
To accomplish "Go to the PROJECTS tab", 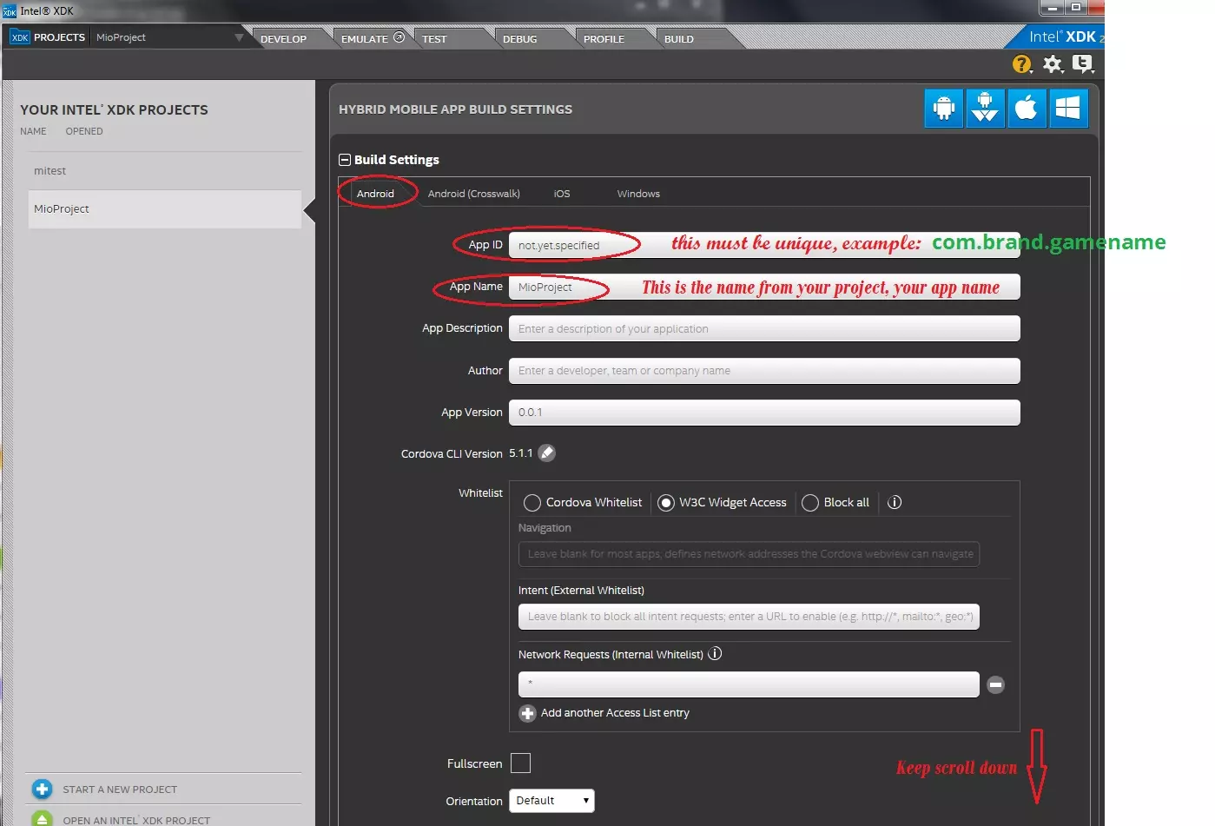I will (x=59, y=37).
